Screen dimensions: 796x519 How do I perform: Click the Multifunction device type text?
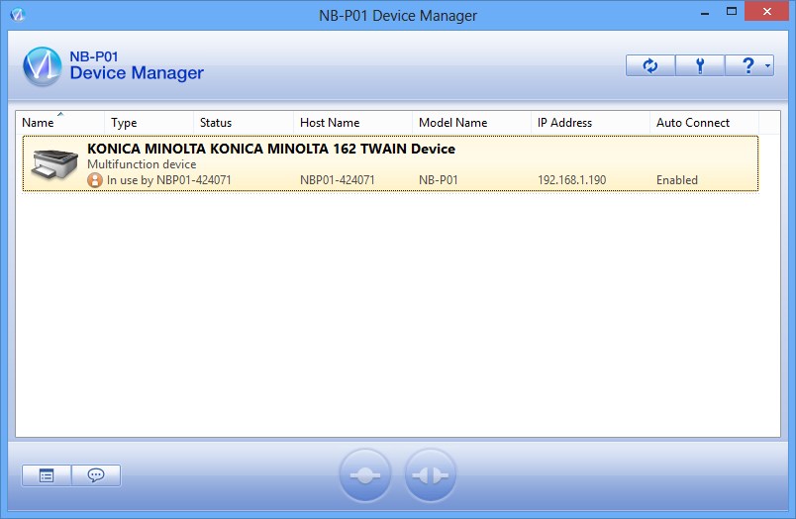[x=142, y=164]
